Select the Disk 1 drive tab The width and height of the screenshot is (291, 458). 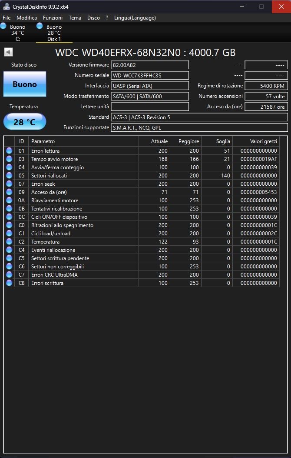click(54, 33)
